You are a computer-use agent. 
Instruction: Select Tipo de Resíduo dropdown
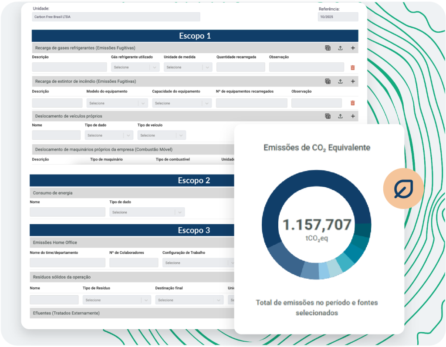pyautogui.click(x=117, y=300)
